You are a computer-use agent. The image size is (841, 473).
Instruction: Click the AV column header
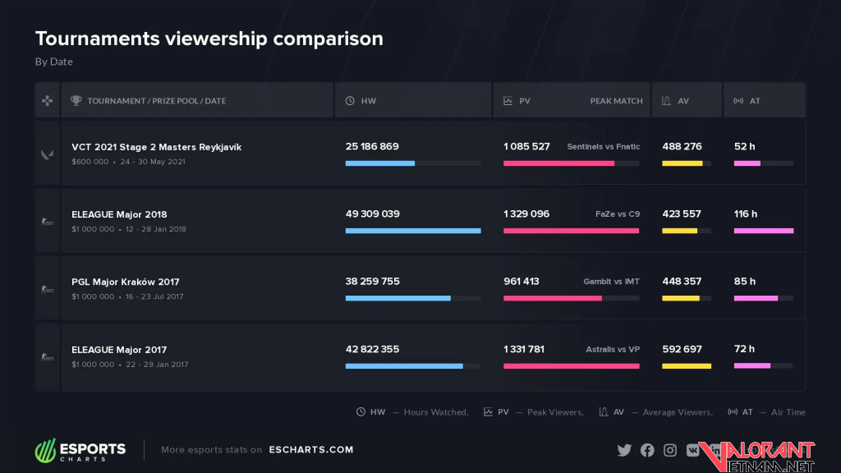683,101
